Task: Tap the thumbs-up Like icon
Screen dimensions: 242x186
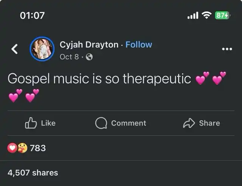Action: 30,123
